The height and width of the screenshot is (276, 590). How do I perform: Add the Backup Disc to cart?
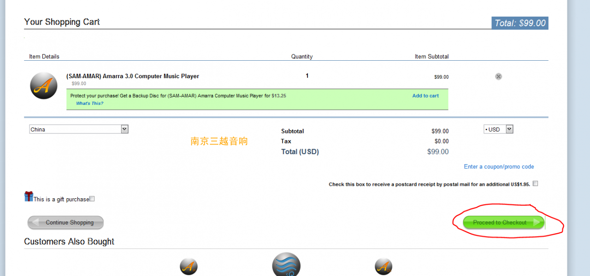pos(425,96)
